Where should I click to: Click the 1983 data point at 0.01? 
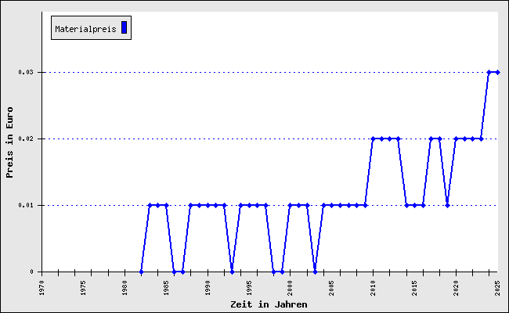click(150, 205)
